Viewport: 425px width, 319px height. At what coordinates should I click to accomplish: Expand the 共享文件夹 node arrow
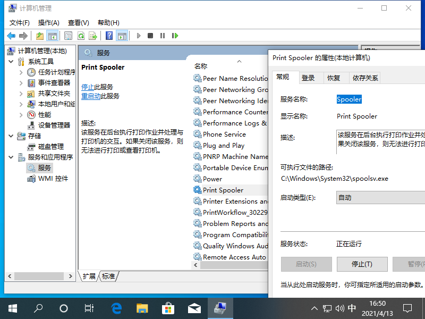(21, 94)
